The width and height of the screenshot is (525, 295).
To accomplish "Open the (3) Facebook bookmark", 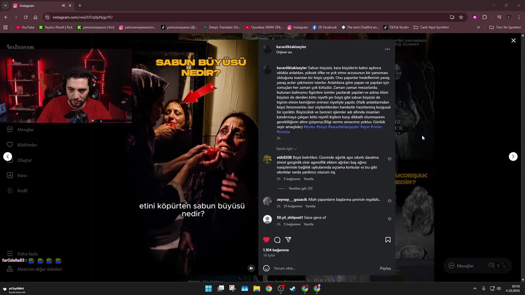I will [x=324, y=27].
